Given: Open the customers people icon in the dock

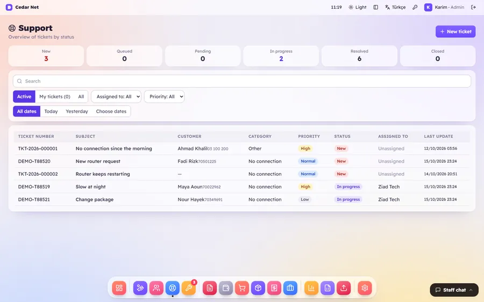Looking at the screenshot, I should click(156, 288).
